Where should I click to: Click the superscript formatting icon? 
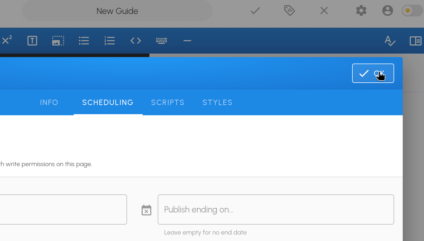point(7,40)
